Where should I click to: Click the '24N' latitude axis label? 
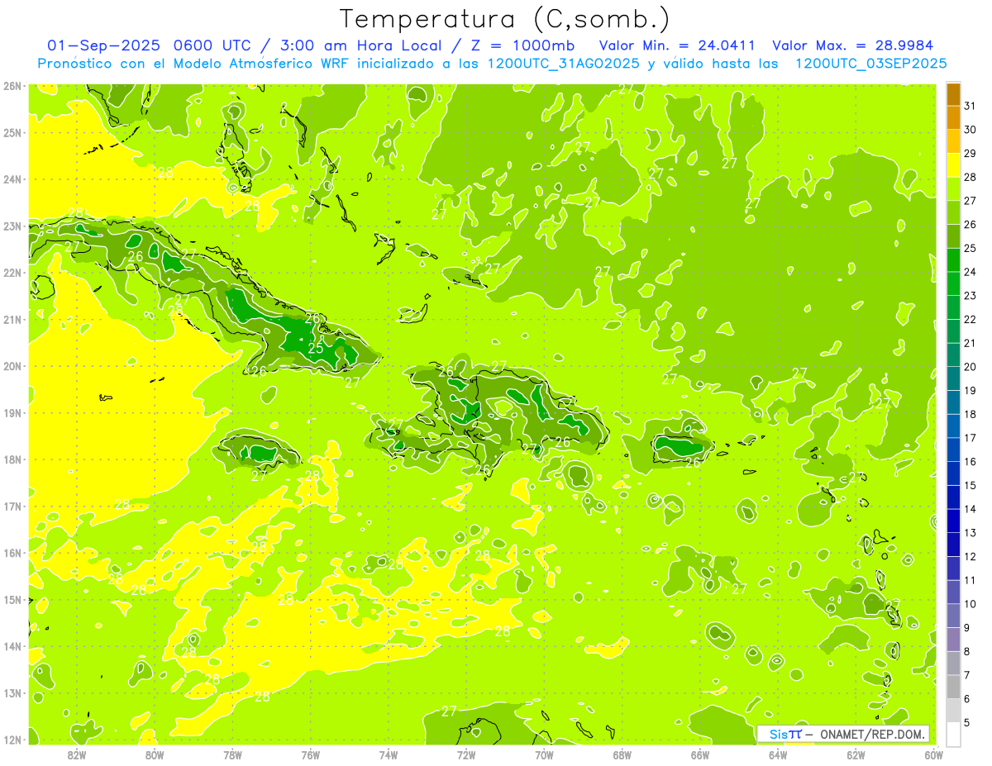(12, 179)
